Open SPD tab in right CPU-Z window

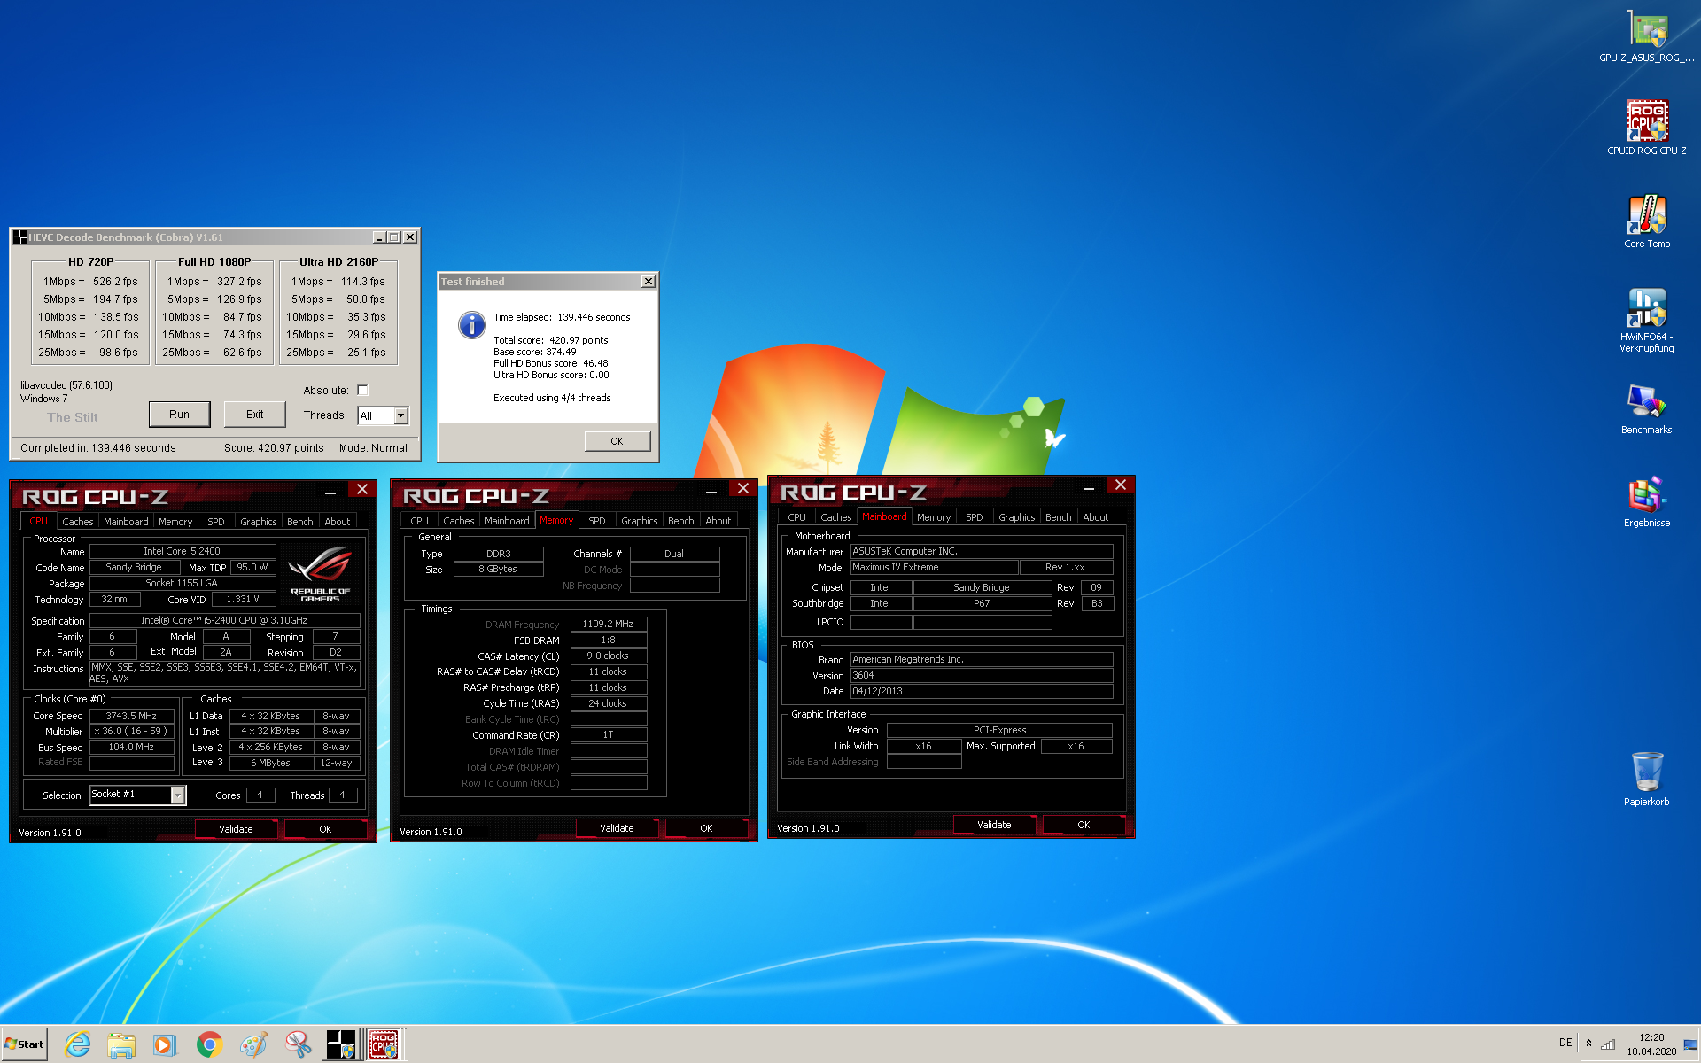click(975, 517)
